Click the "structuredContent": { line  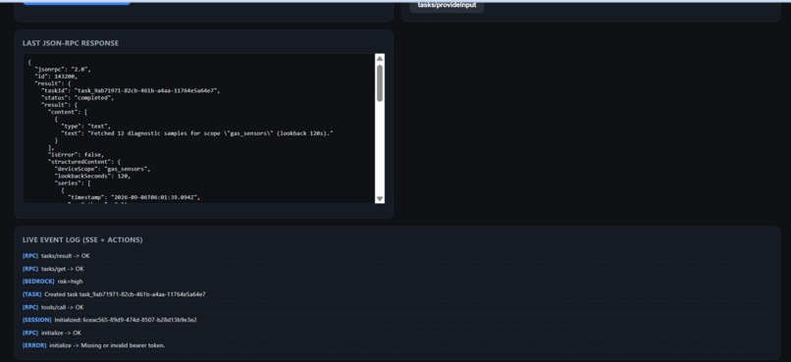(x=83, y=161)
